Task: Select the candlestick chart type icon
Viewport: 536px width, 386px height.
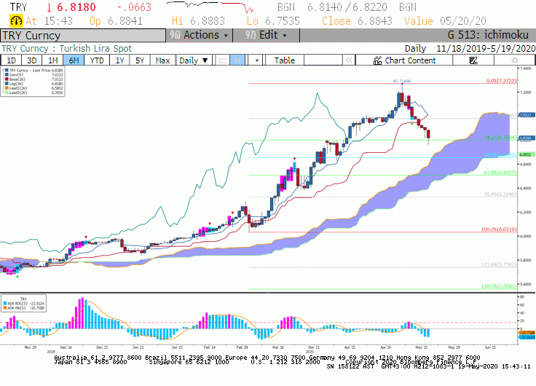Action: (237, 60)
